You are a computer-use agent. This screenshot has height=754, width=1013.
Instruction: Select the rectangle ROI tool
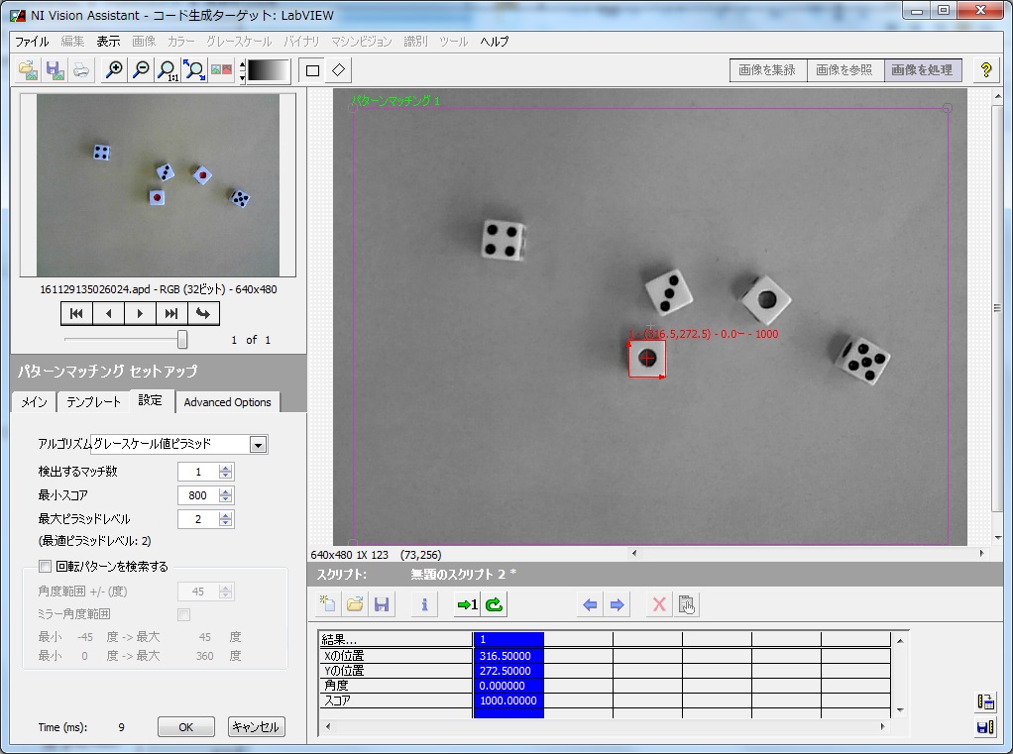312,70
